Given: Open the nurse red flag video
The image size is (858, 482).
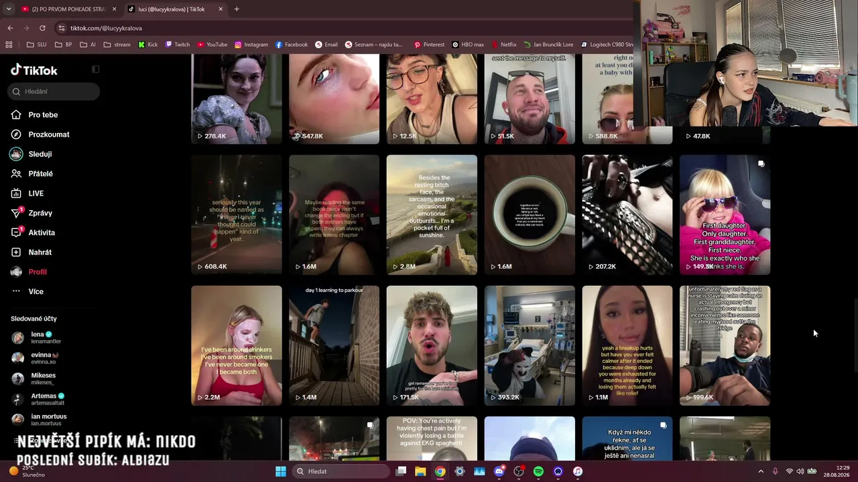Looking at the screenshot, I should (x=725, y=345).
